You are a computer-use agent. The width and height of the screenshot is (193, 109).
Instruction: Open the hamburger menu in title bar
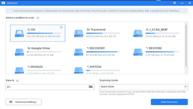click(174, 3)
